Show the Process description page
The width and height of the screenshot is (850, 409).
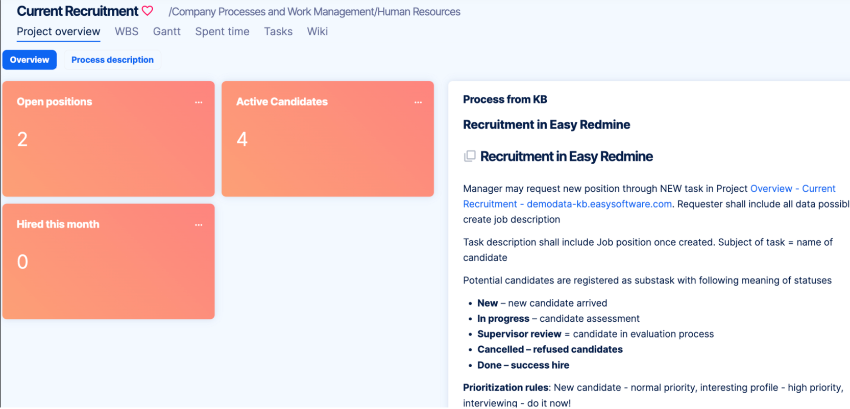(x=112, y=60)
